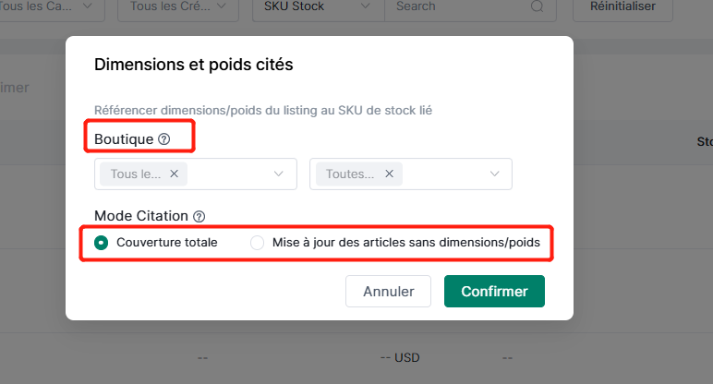Click the help icon beside Boutique
The image size is (713, 384).
click(164, 139)
